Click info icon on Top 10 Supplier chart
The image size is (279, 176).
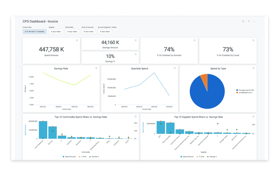pyautogui.click(x=253, y=117)
